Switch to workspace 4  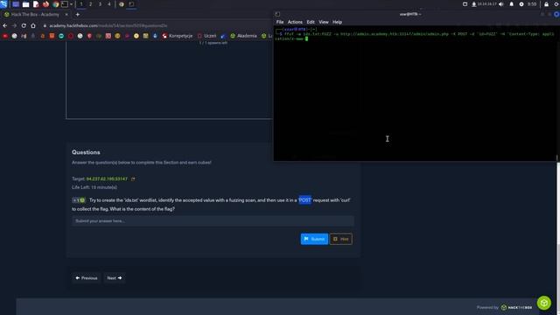click(108, 4)
